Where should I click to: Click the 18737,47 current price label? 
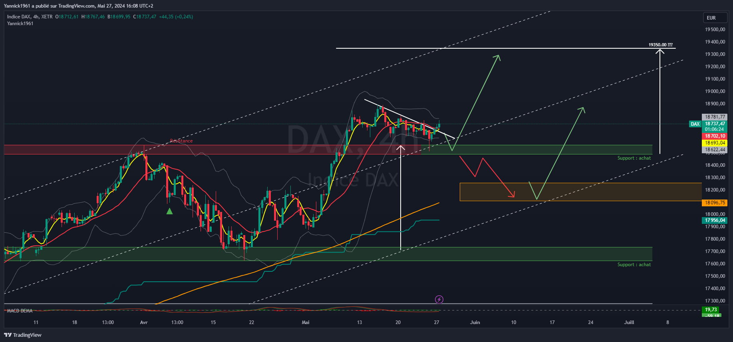(x=715, y=124)
